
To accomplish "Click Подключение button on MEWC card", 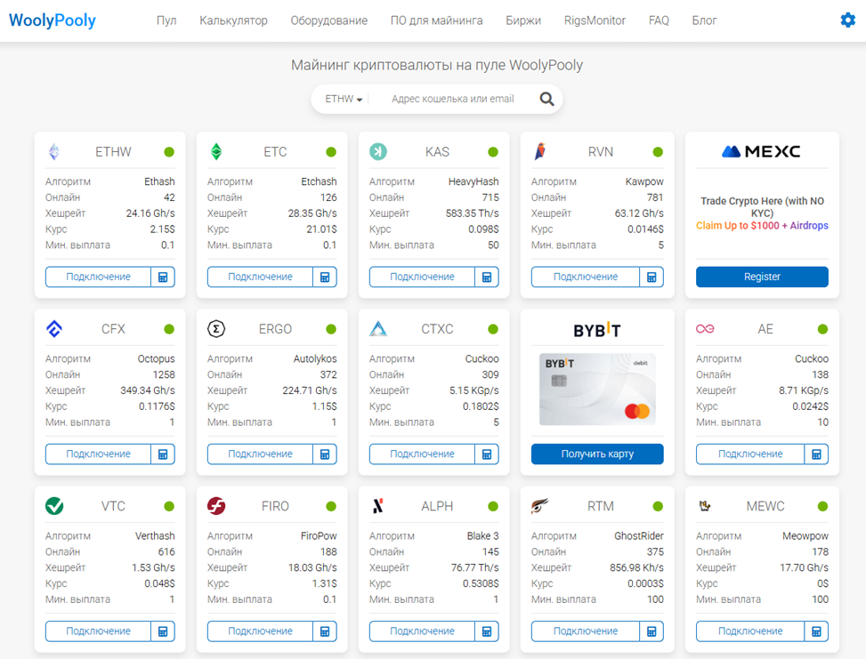I will click(x=750, y=631).
